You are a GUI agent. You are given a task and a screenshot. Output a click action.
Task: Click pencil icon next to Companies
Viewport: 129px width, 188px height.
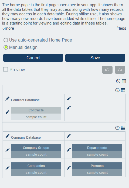point(7,168)
